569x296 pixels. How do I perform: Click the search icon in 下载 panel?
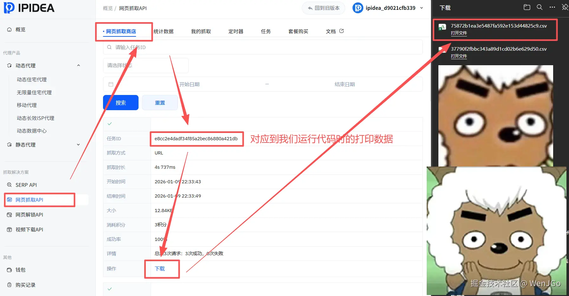540,7
